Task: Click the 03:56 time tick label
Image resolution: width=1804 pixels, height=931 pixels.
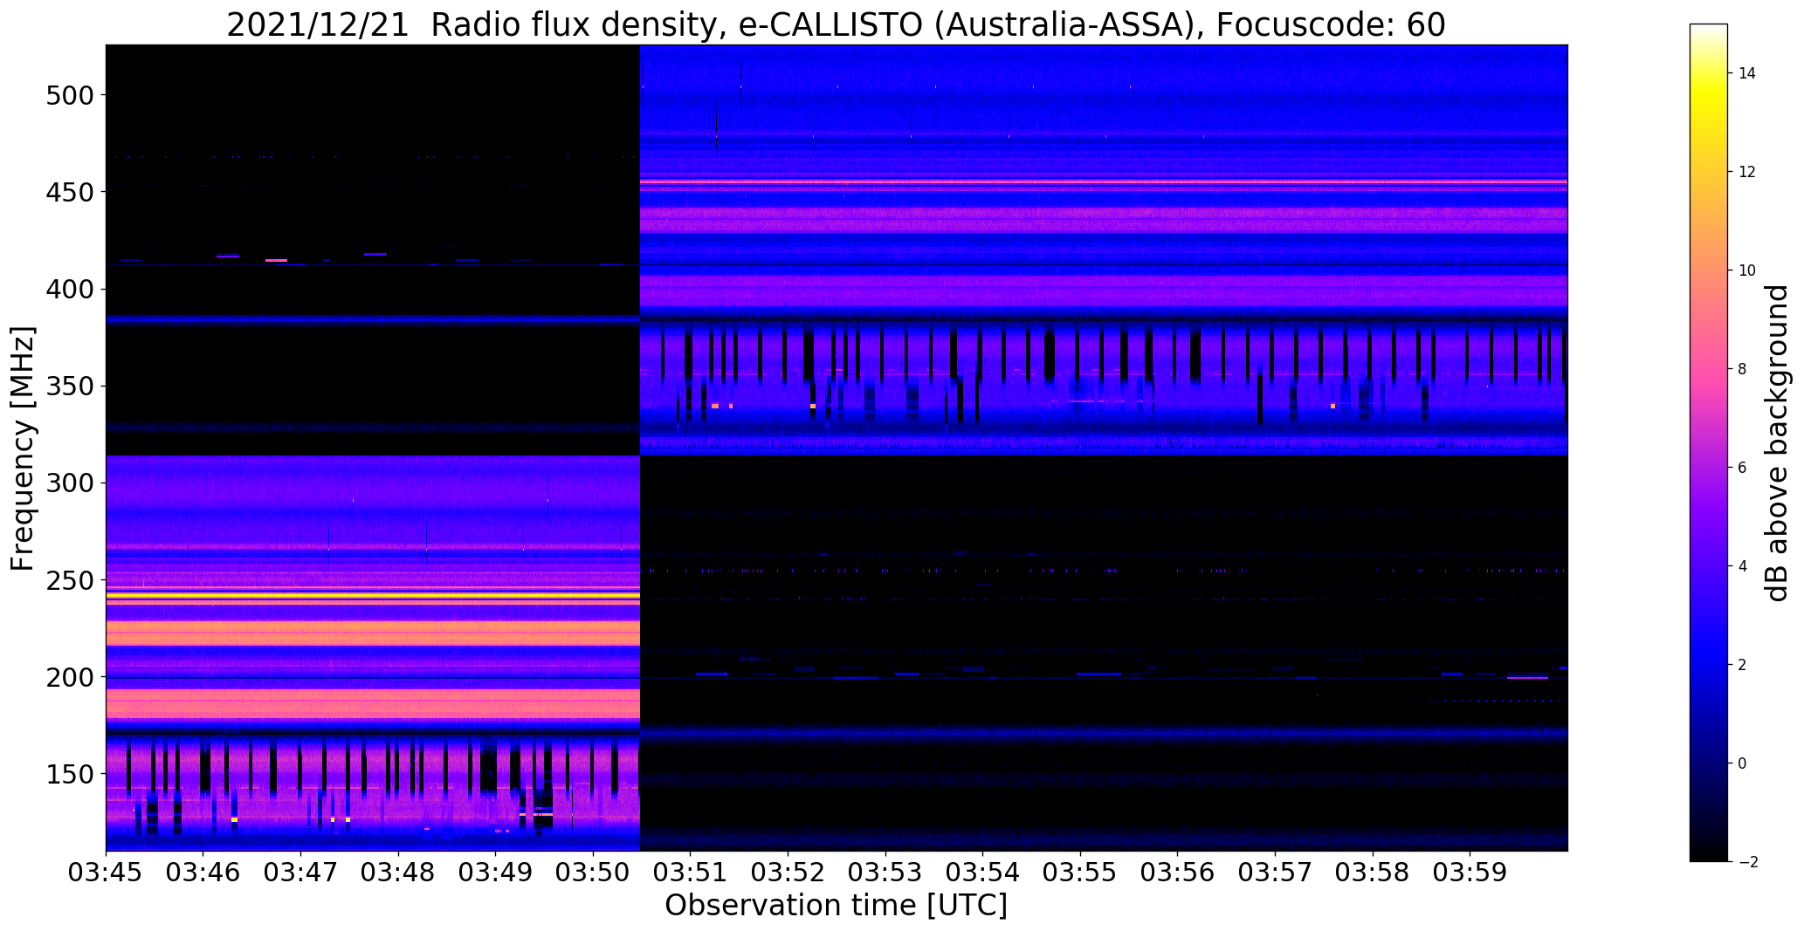Action: pyautogui.click(x=1178, y=873)
